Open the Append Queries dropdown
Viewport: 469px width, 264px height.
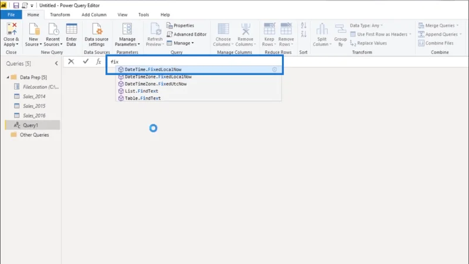coord(440,34)
